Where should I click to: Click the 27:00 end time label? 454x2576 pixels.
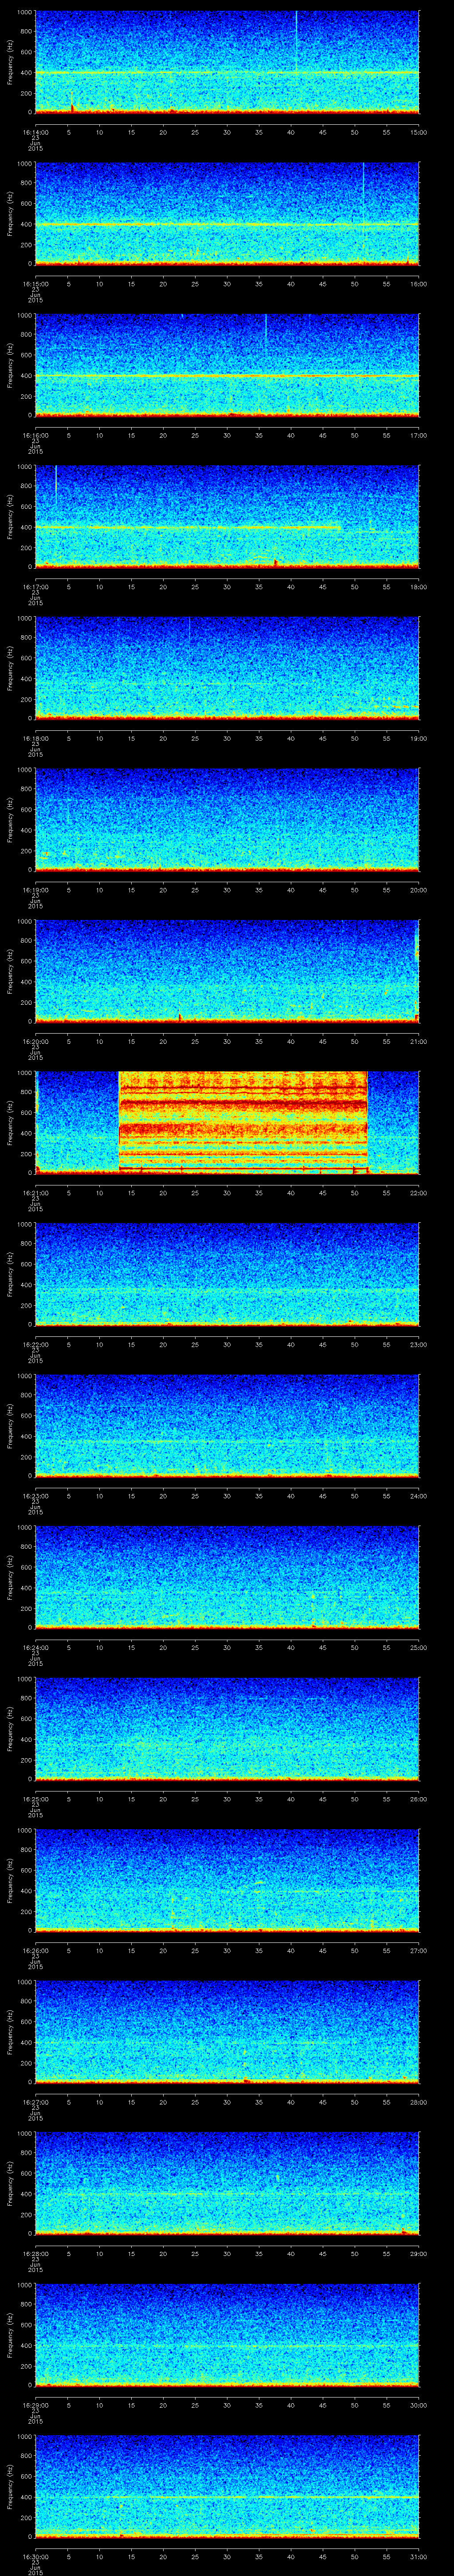[418, 1951]
